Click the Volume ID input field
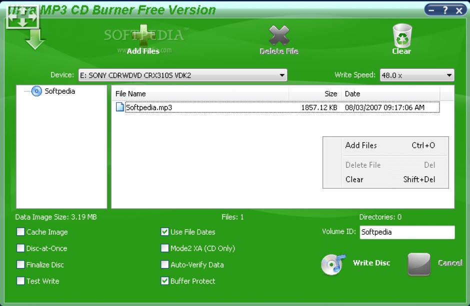This screenshot has height=306, width=470. tap(407, 232)
